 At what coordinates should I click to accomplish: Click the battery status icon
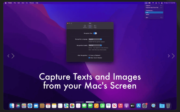tap(149, 3)
